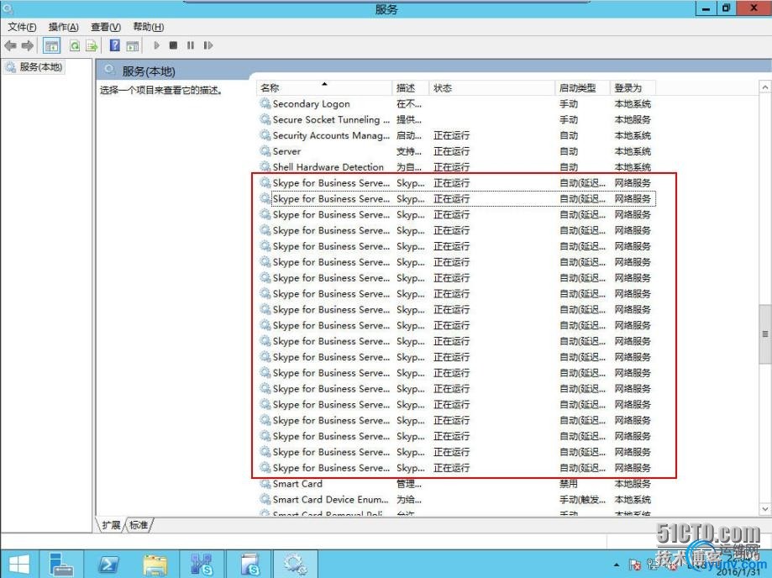The image size is (772, 578).
Task: Open Skype control panel taskbar icon
Action: click(x=249, y=565)
